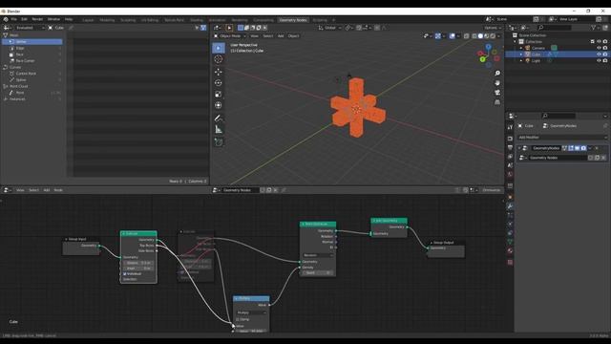The height and width of the screenshot is (344, 611).
Task: Select Spline domain in spreadsheet
Action: 21,79
